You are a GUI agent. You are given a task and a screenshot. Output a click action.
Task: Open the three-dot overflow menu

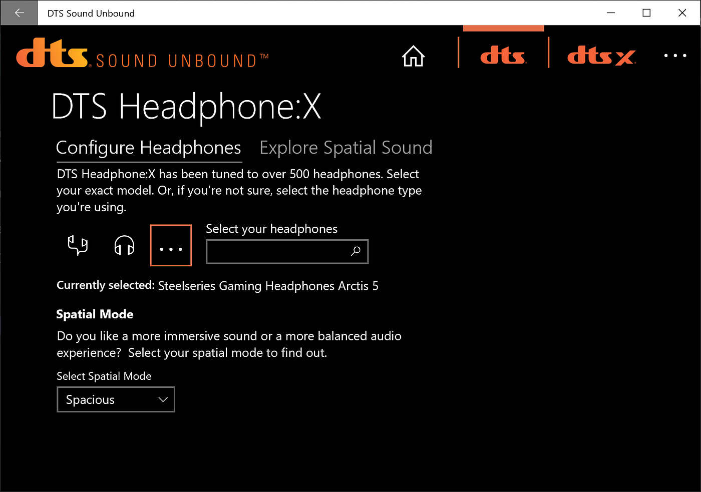pos(675,56)
